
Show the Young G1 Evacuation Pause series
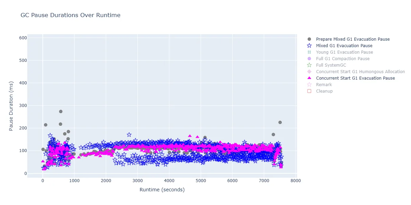pos(344,52)
